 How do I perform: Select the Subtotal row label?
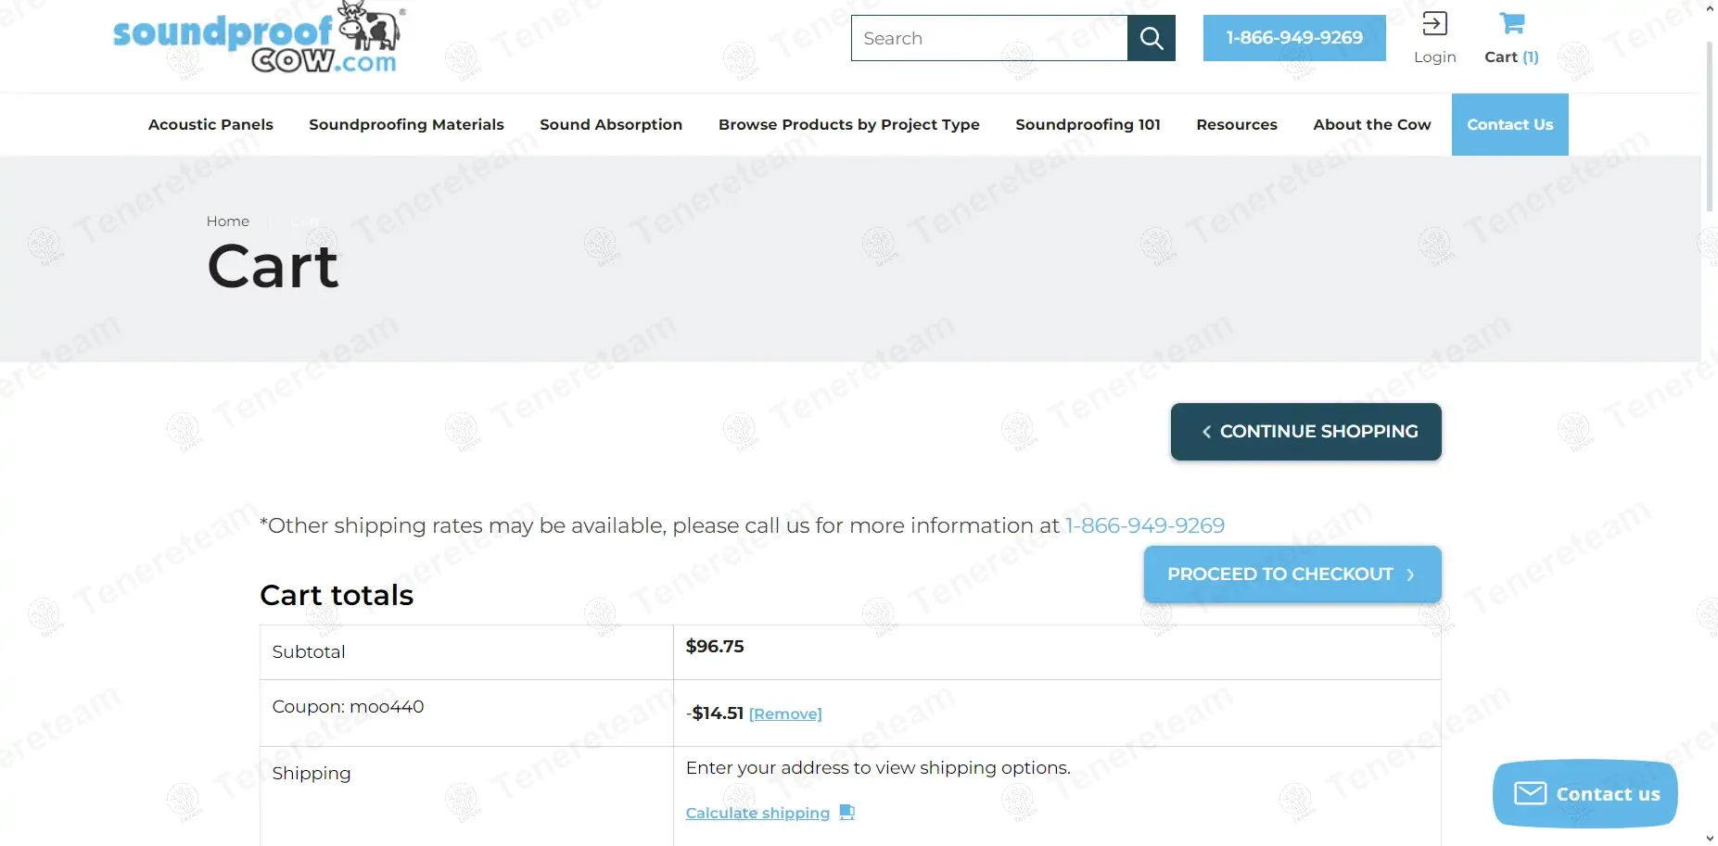click(x=309, y=651)
